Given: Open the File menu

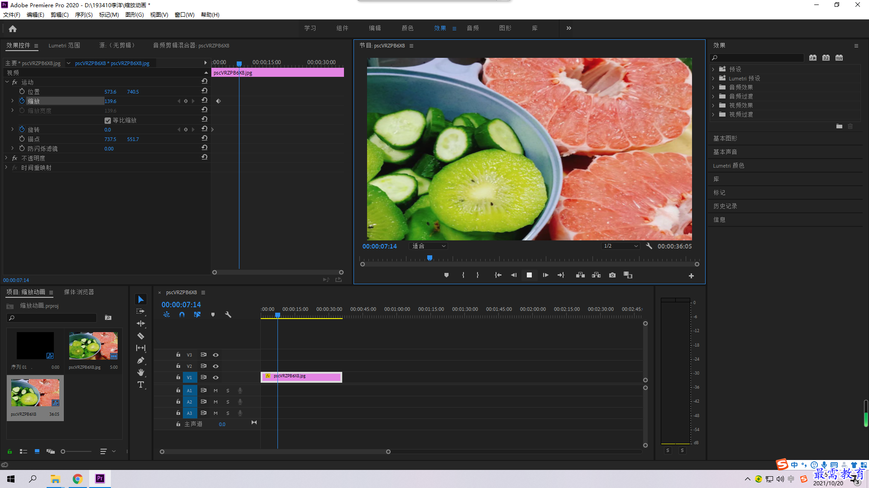Looking at the screenshot, I should 12,15.
